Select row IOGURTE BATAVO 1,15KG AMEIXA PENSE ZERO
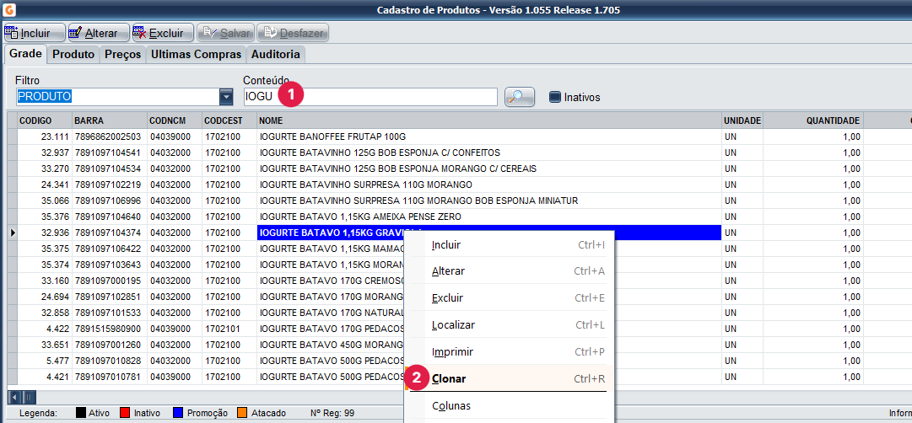The image size is (912, 423). click(x=489, y=217)
